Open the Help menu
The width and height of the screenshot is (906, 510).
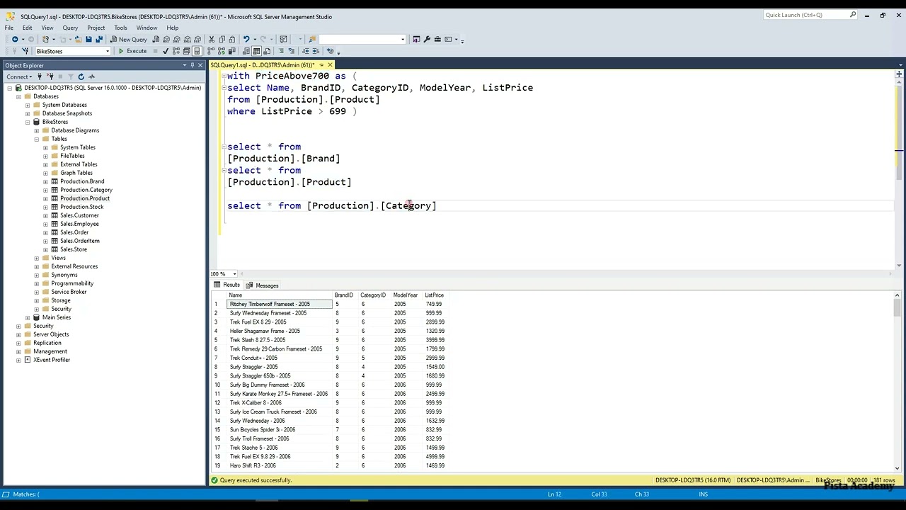coord(172,28)
